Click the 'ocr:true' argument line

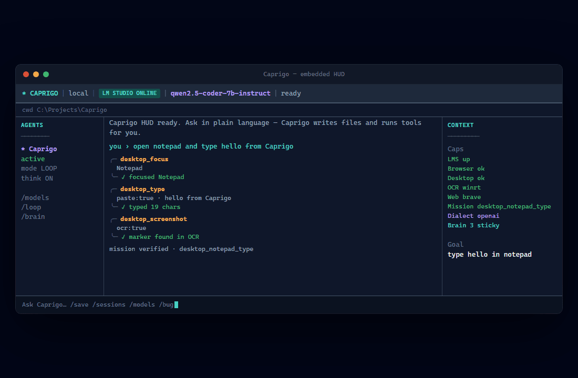click(x=131, y=228)
